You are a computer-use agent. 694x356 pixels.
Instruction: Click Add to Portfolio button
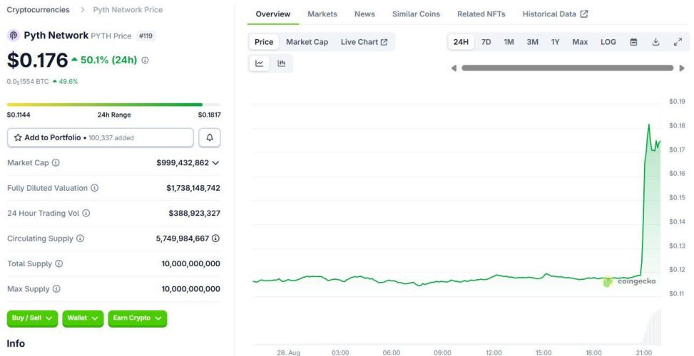pyautogui.click(x=100, y=137)
